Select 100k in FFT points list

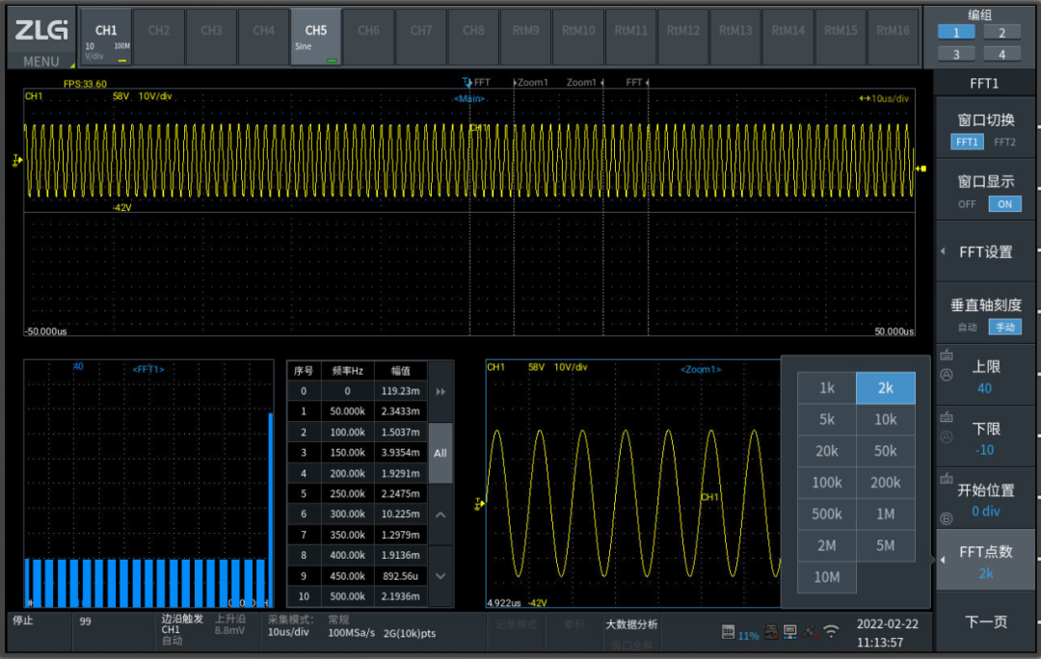point(827,483)
